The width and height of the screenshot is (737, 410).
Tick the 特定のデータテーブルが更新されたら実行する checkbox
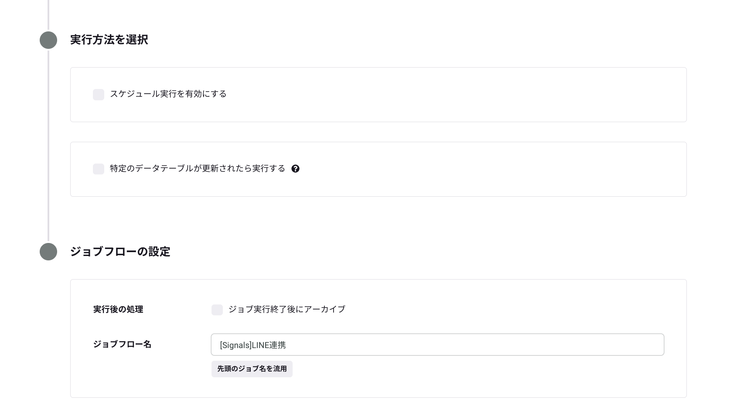point(99,169)
